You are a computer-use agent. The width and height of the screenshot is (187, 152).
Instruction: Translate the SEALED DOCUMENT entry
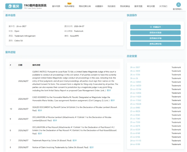pyautogui.click(x=40, y=110)
